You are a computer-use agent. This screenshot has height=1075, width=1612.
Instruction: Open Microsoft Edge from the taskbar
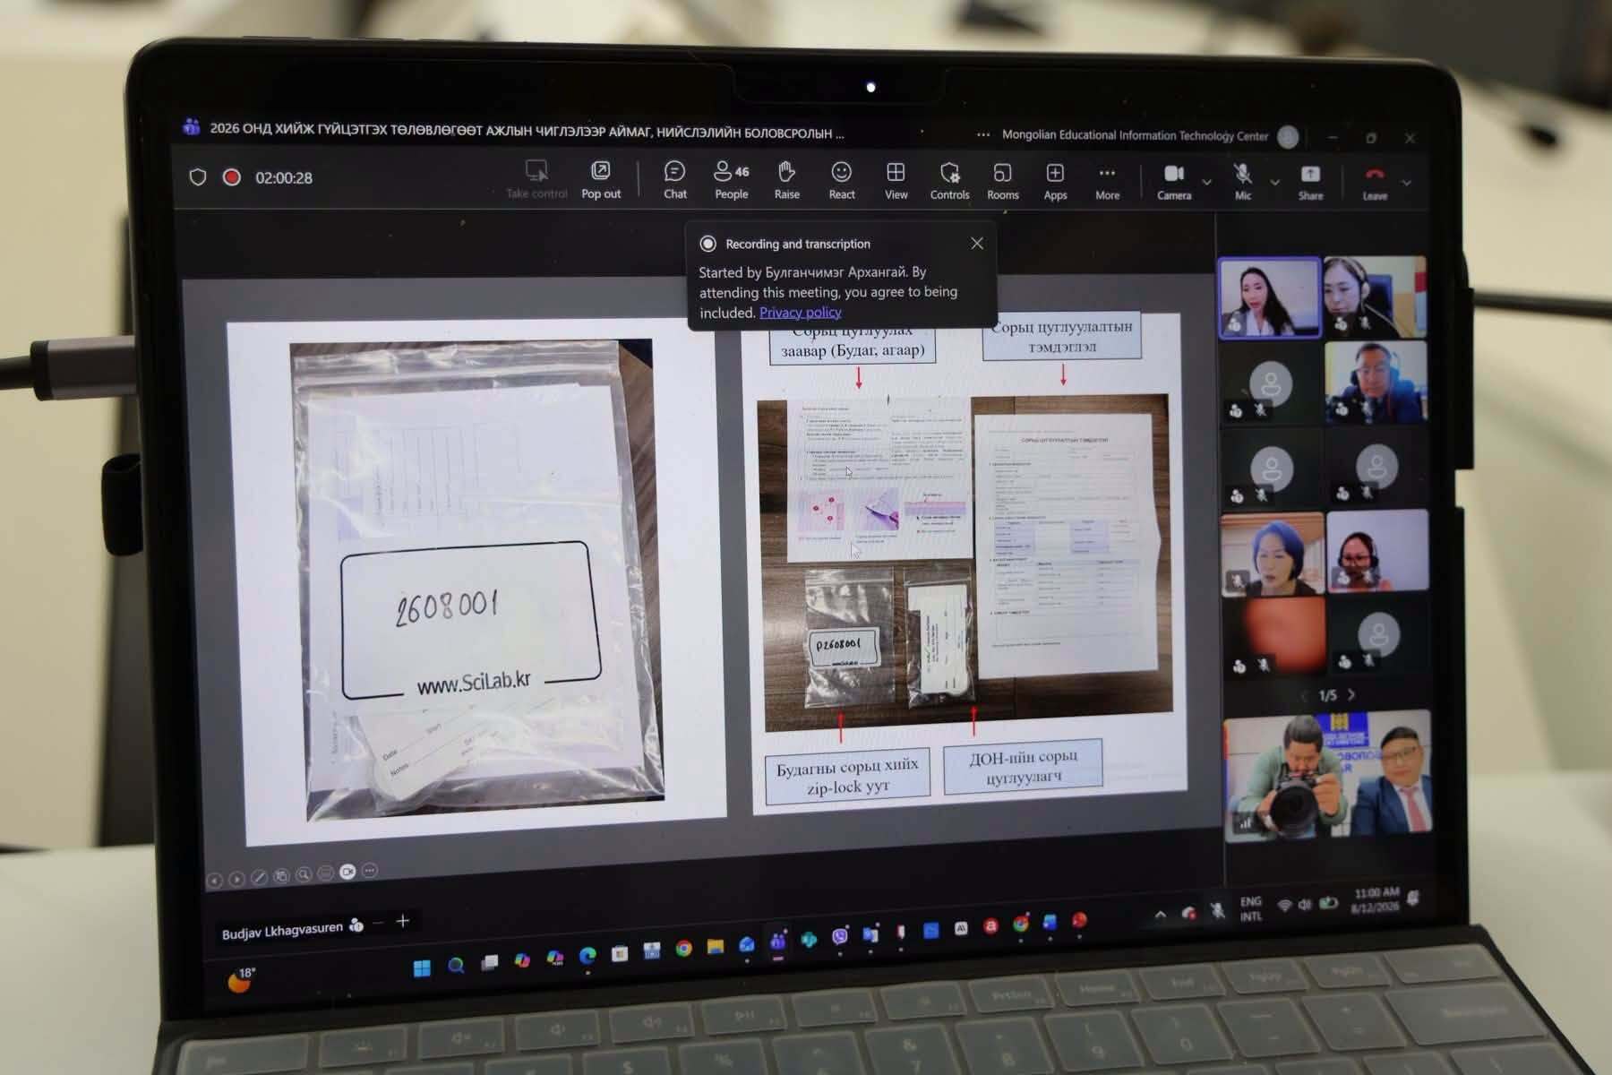point(587,956)
